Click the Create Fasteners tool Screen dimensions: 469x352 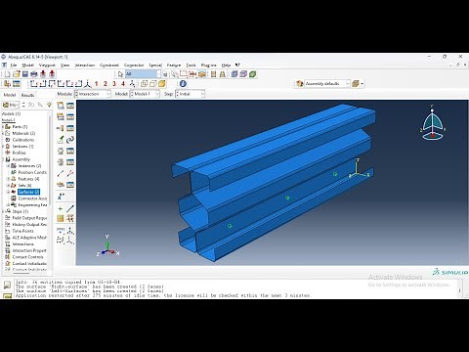pyautogui.click(x=61, y=185)
